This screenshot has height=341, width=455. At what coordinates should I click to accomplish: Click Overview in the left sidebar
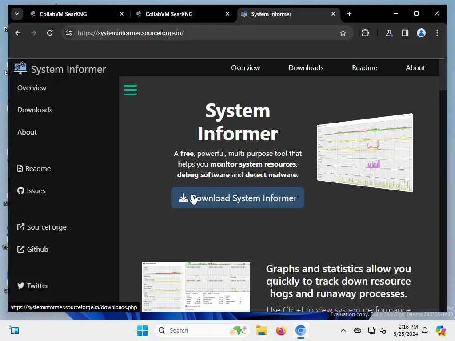pos(32,88)
